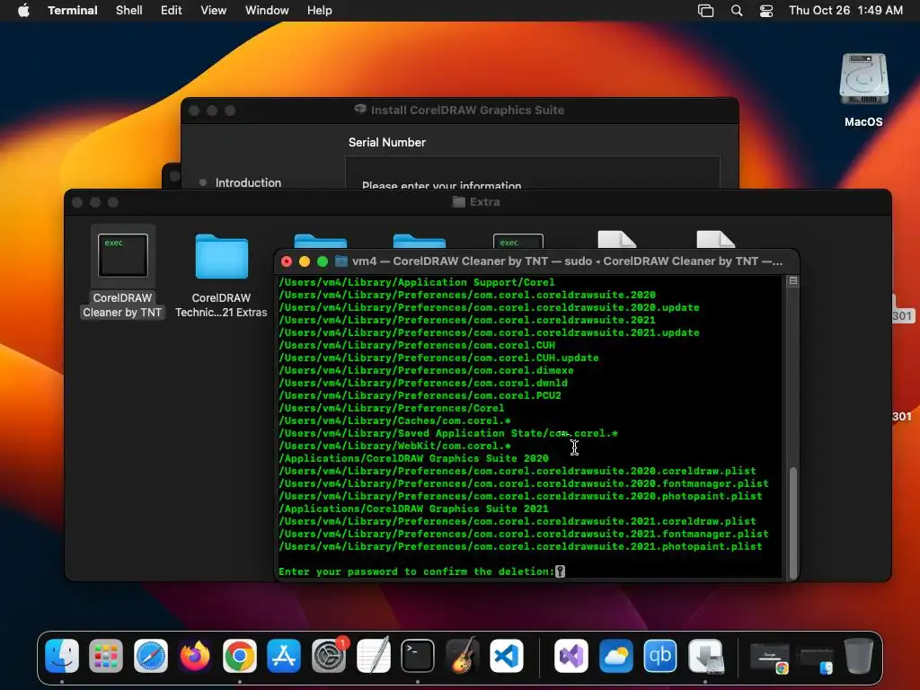Open Stage Manager in the menu bar

(x=706, y=11)
